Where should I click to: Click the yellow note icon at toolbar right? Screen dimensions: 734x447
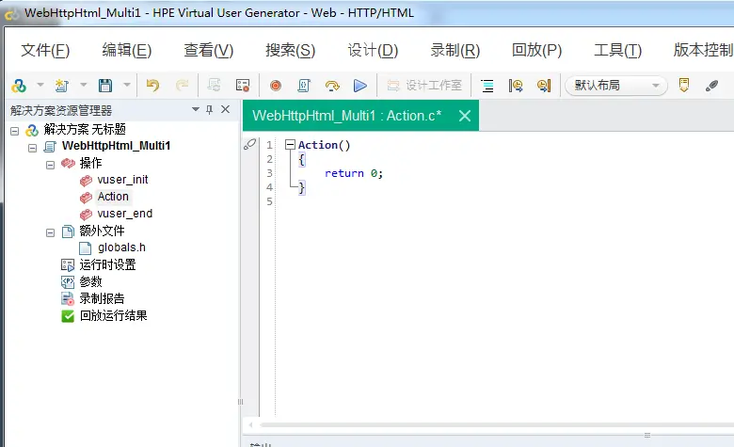click(684, 86)
